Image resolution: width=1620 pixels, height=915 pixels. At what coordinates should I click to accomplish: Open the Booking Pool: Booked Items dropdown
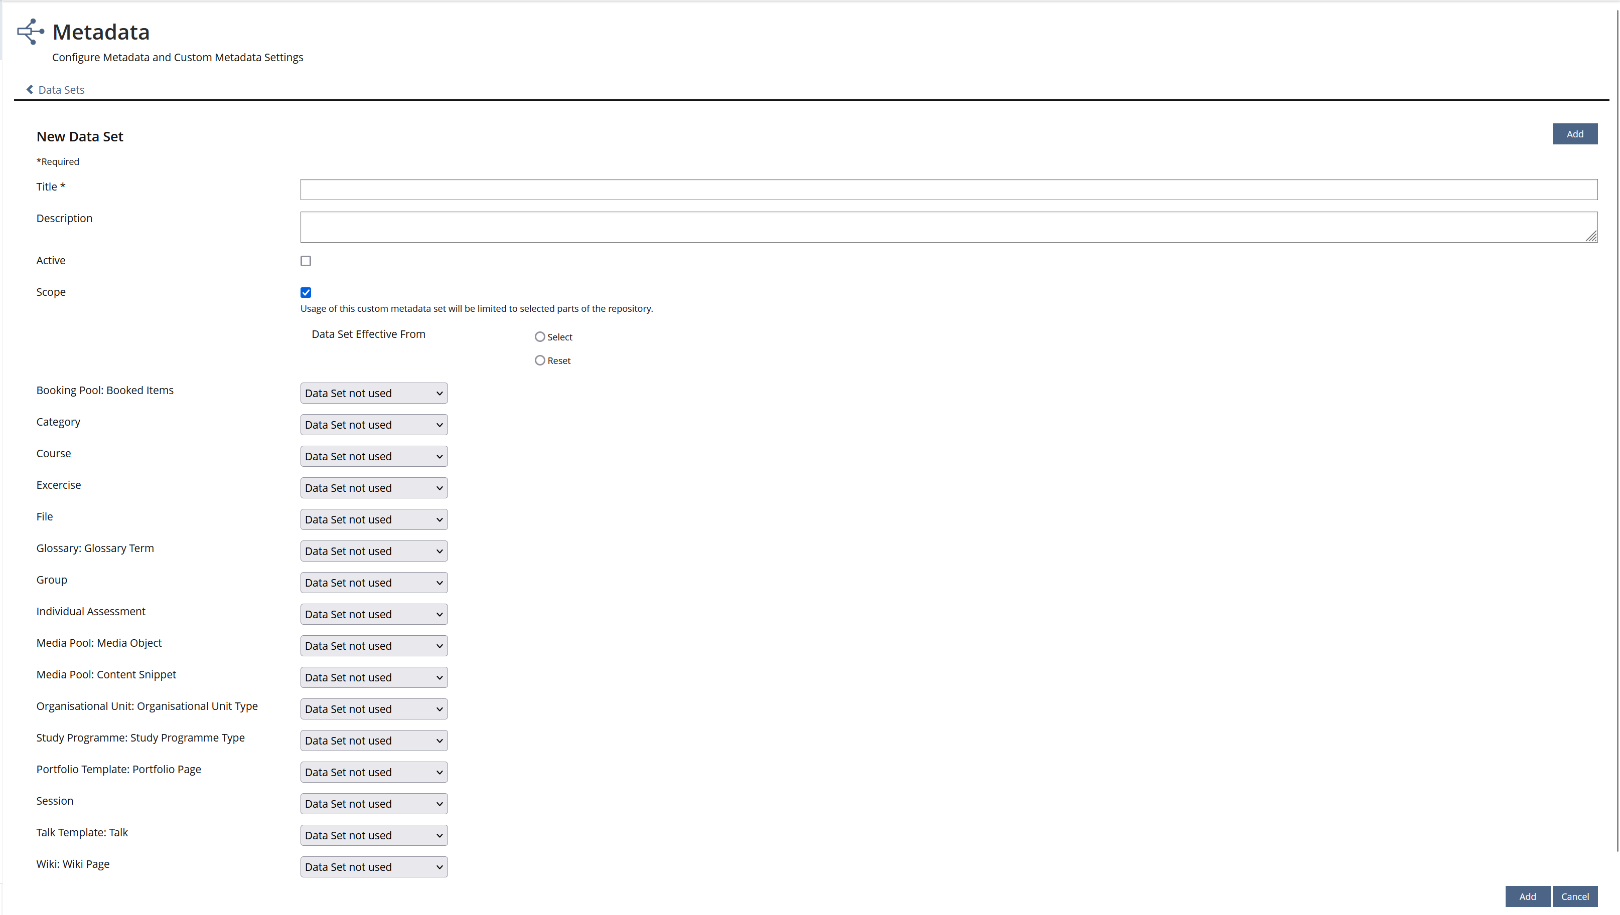[x=374, y=394]
